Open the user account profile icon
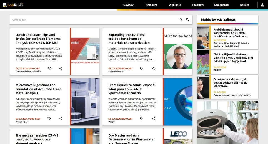Screen dimensions: 268x144 tap(262, 5)
